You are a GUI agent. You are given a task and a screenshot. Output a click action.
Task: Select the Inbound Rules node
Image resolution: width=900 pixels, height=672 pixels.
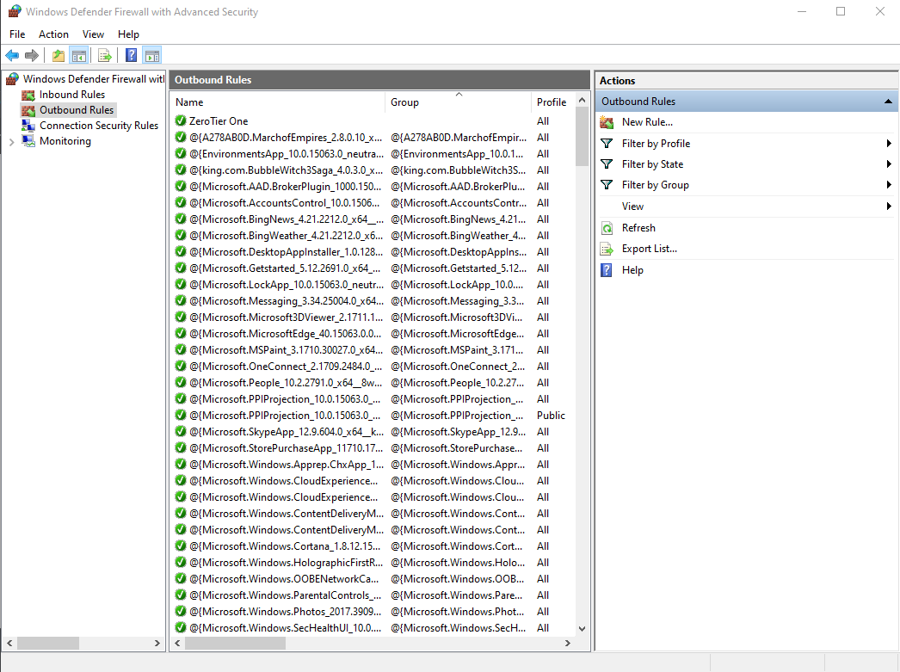pos(72,95)
